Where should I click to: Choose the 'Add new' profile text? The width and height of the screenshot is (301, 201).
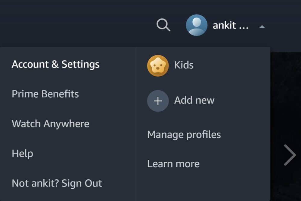(x=194, y=100)
